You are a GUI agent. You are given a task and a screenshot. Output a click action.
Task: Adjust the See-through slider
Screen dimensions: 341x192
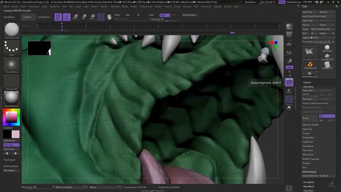click(267, 2)
